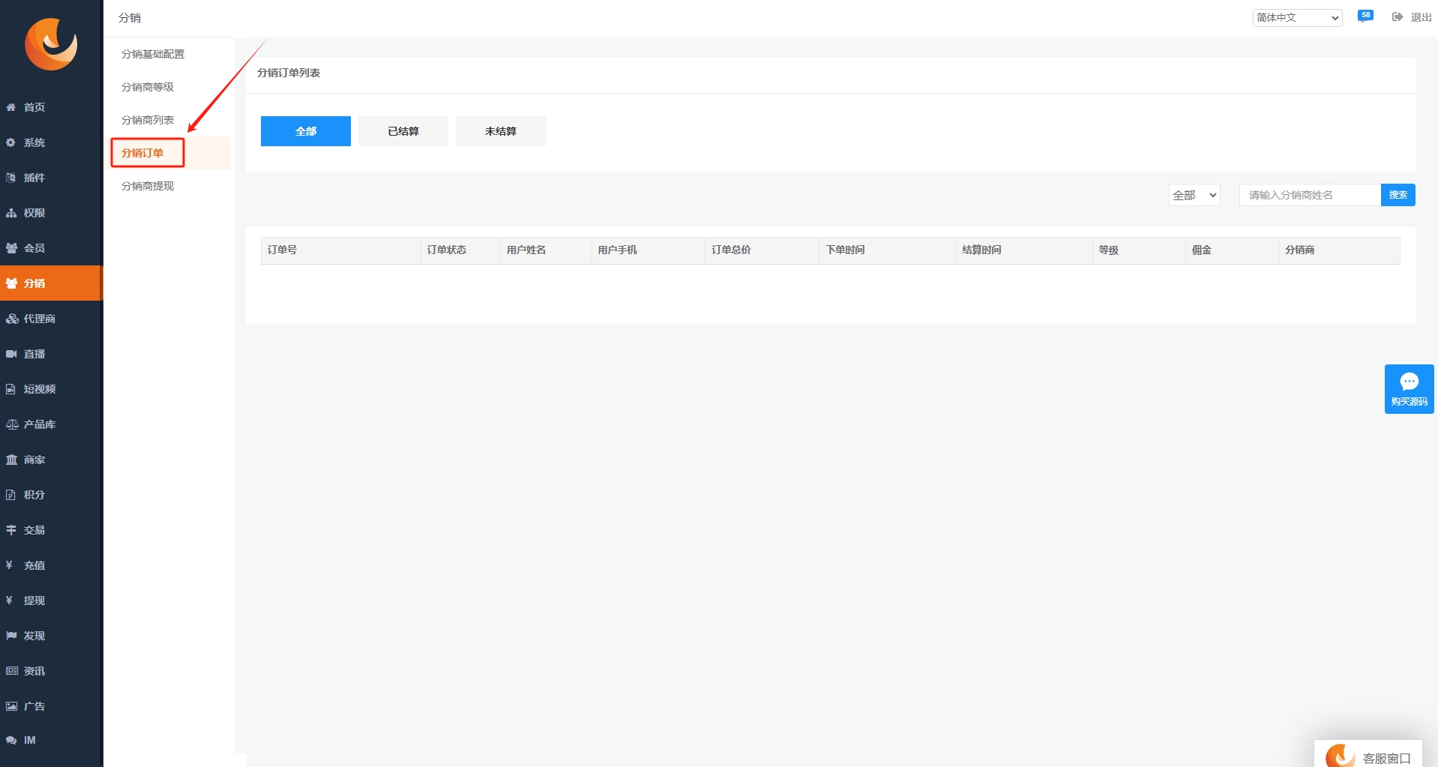Image resolution: width=1438 pixels, height=767 pixels.
Task: Click the 广告 image icon
Action: [11, 706]
